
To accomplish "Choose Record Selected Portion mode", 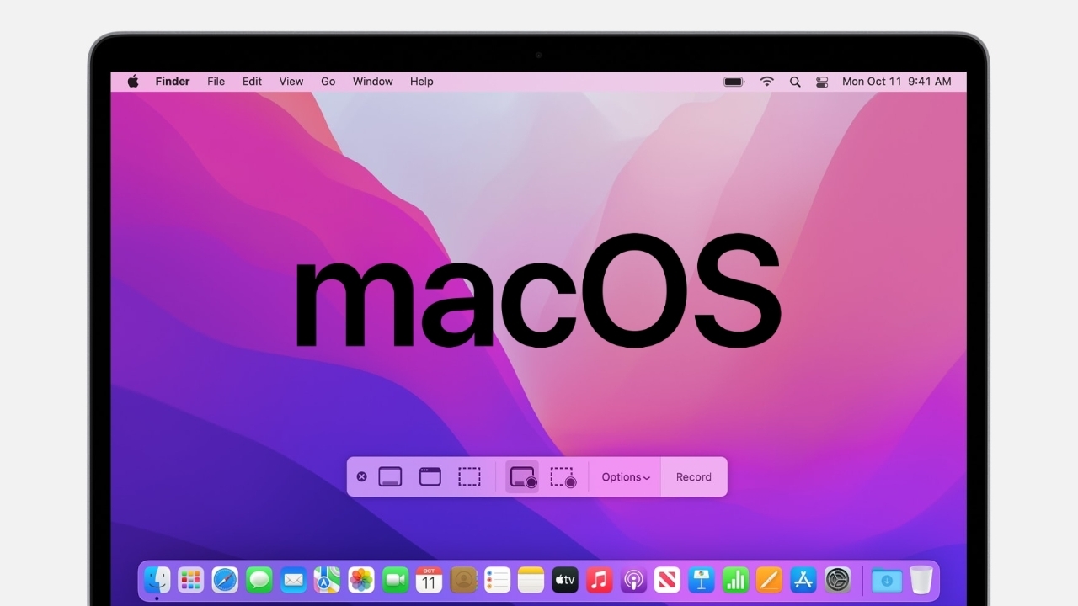I will (x=563, y=477).
